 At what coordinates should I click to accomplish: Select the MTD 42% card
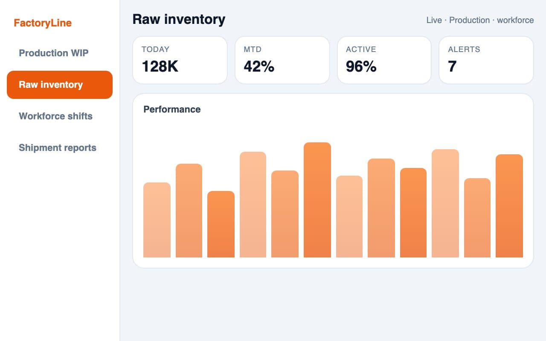282,60
